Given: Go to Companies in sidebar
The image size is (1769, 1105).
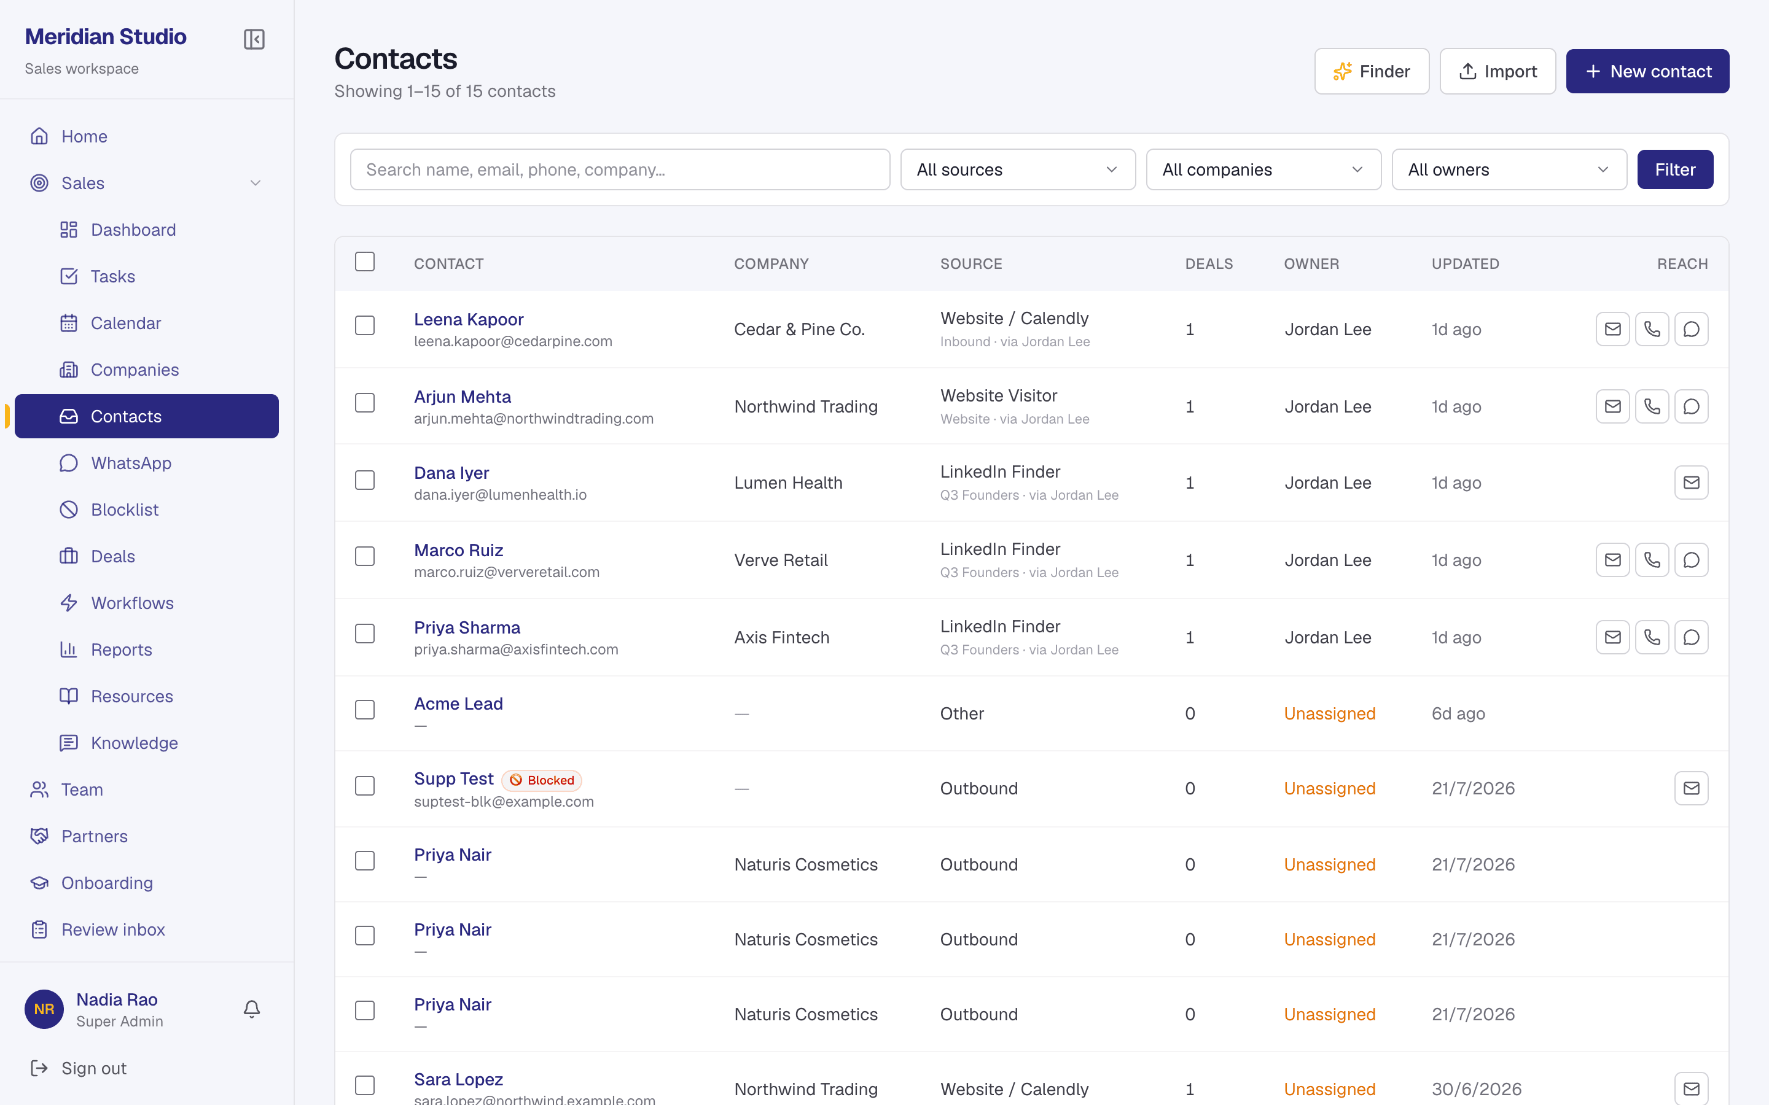Looking at the screenshot, I should (x=146, y=370).
